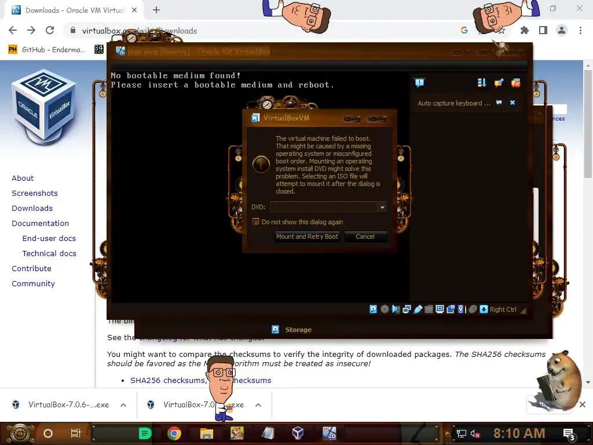The height and width of the screenshot is (445, 593).
Task: Click the page scrollbar down arrow
Action: [x=588, y=382]
